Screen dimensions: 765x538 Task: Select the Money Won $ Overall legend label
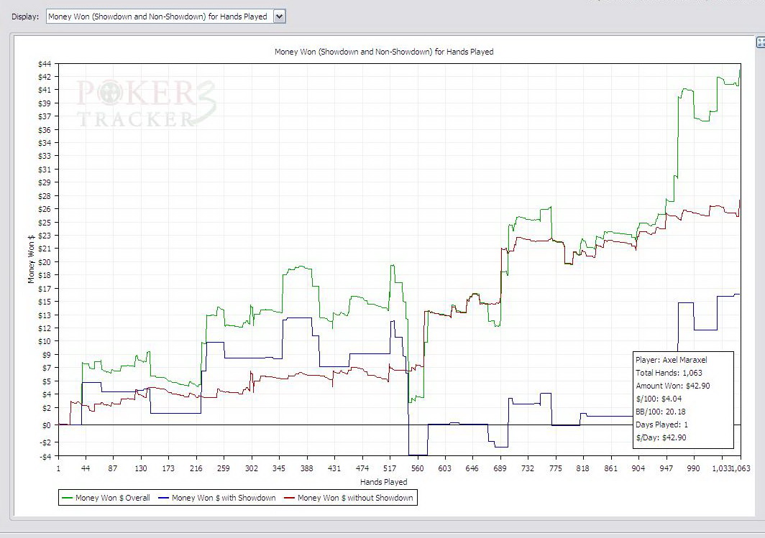pos(113,498)
